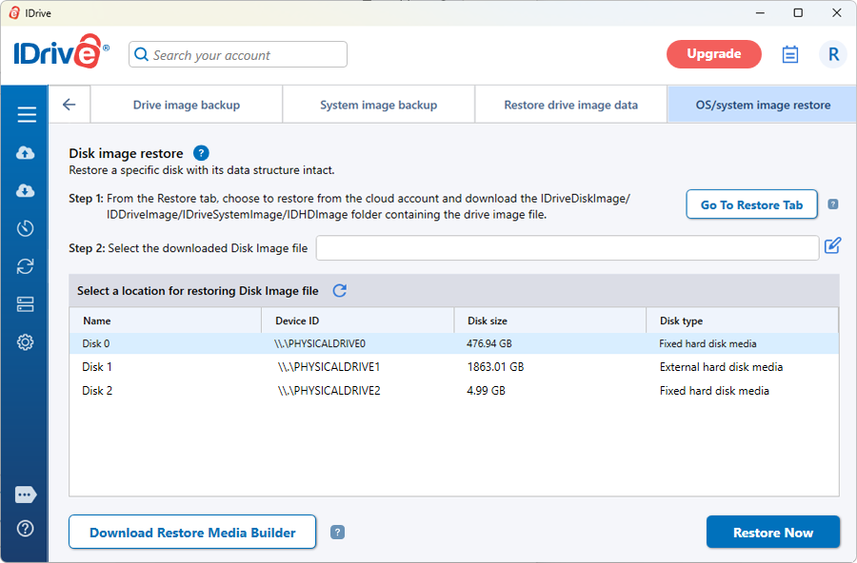
Task: Open the Help question mark in sidebar
Action: 25,528
